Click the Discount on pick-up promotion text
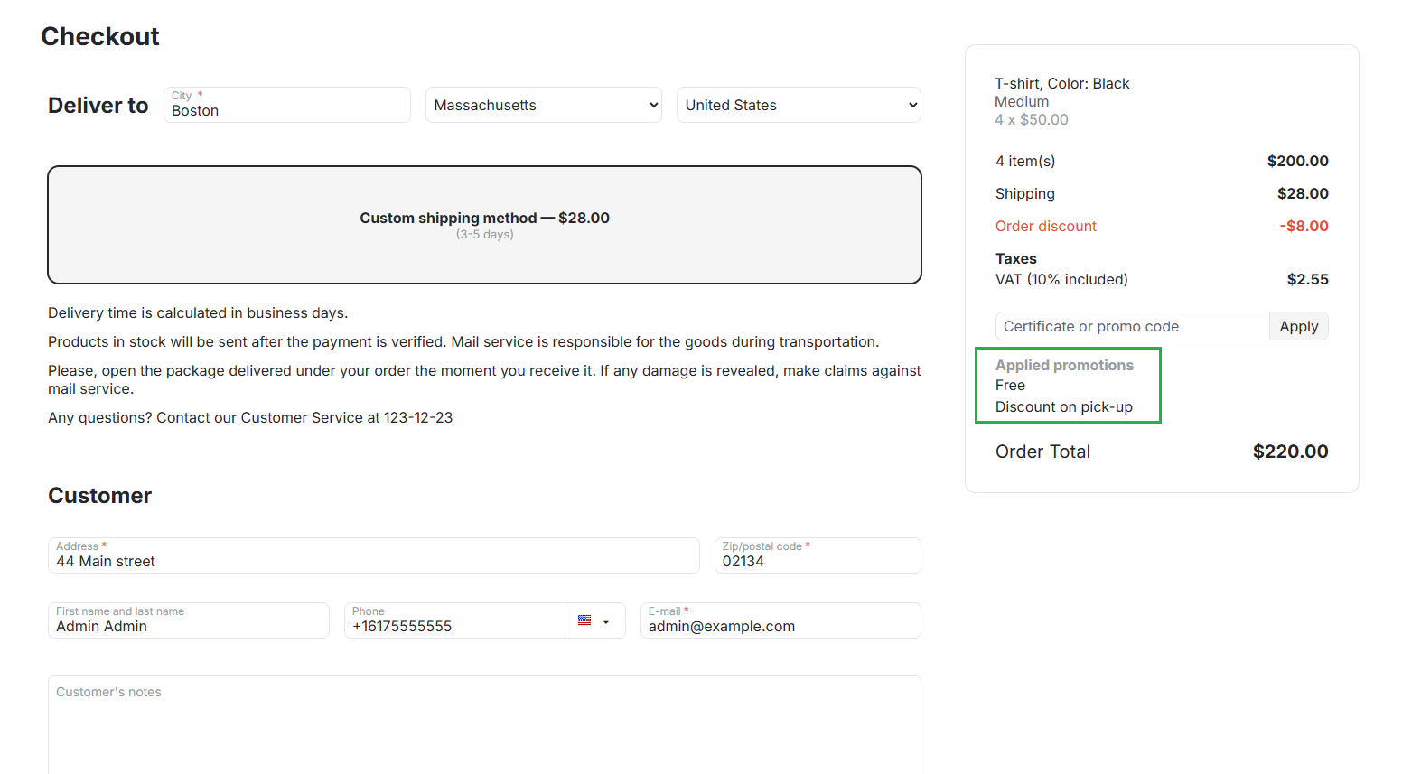1402x774 pixels. (1064, 406)
